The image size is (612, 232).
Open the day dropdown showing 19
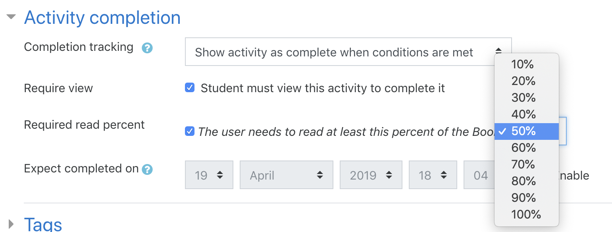click(209, 175)
